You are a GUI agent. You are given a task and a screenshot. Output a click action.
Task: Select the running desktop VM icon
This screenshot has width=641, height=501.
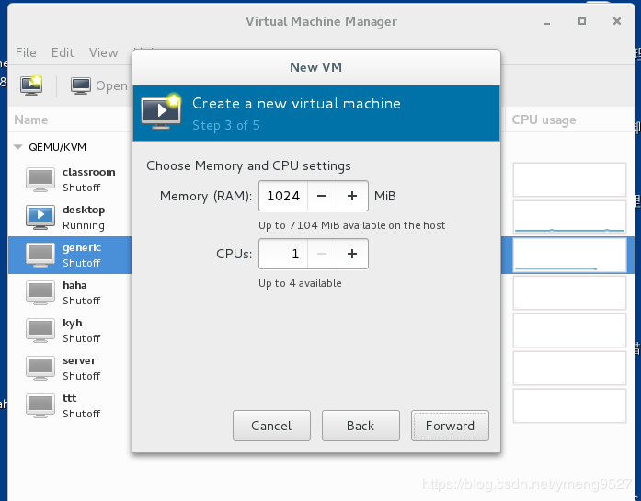tap(40, 217)
